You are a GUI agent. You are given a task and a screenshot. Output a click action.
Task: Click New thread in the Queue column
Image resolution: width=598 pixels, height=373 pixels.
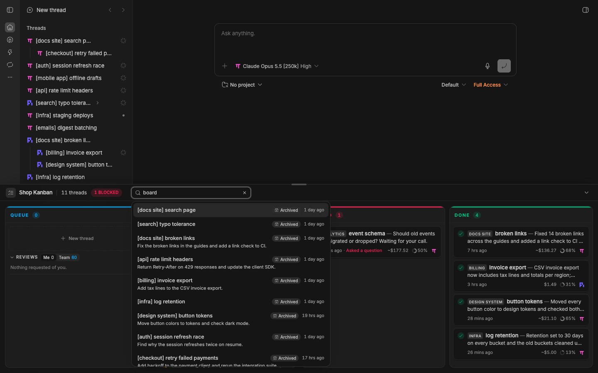coord(77,238)
